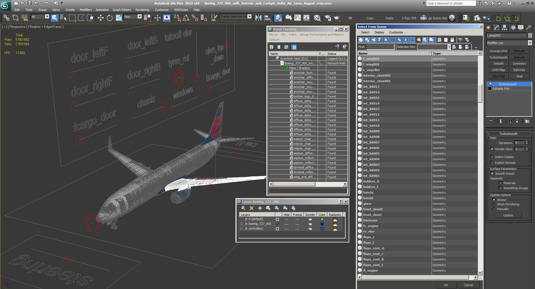
Task: Activate the Select Object tool
Action: tap(55, 17)
